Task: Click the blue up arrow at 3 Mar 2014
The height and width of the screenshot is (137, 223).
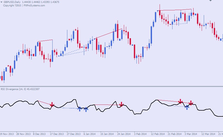Action: pyautogui.click(x=187, y=107)
